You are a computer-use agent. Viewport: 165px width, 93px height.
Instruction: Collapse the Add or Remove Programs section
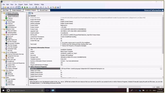pos(29,67)
